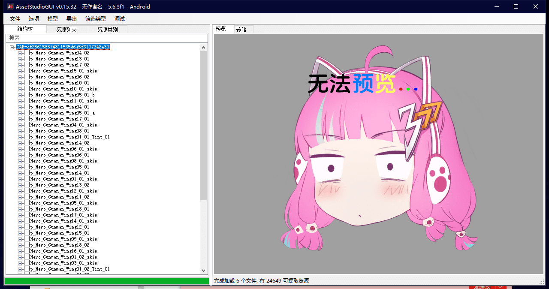Expand the Hero_Gunman_Wing12_01_skin node

[20, 191]
